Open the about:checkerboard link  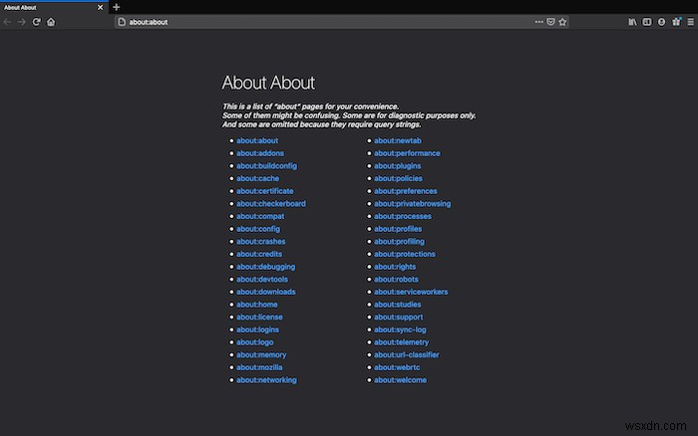[x=271, y=203]
